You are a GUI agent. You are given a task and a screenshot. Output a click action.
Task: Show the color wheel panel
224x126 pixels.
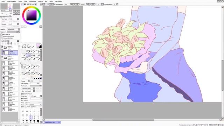[x=22, y=4]
